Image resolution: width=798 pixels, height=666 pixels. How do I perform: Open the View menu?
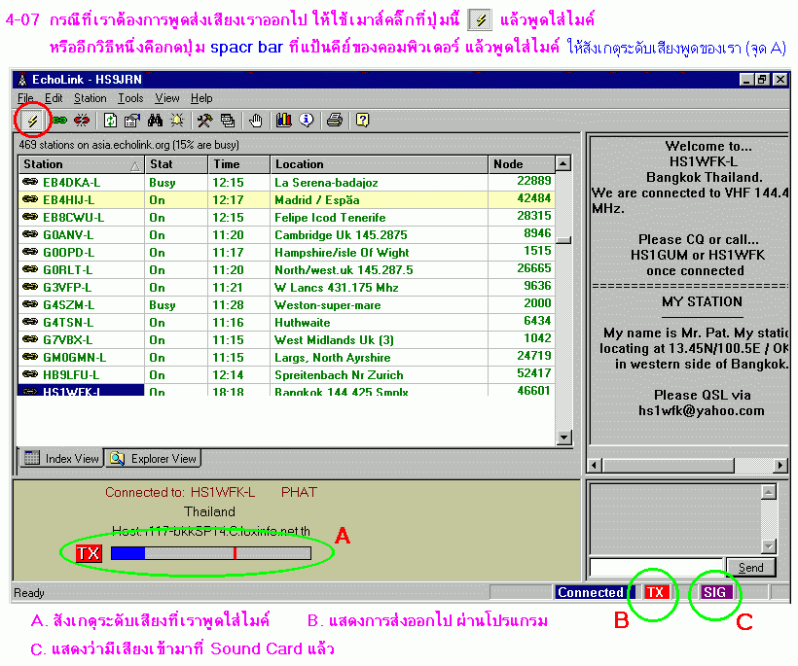[x=167, y=98]
